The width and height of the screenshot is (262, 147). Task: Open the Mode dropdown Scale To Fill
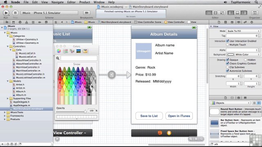coord(243,31)
